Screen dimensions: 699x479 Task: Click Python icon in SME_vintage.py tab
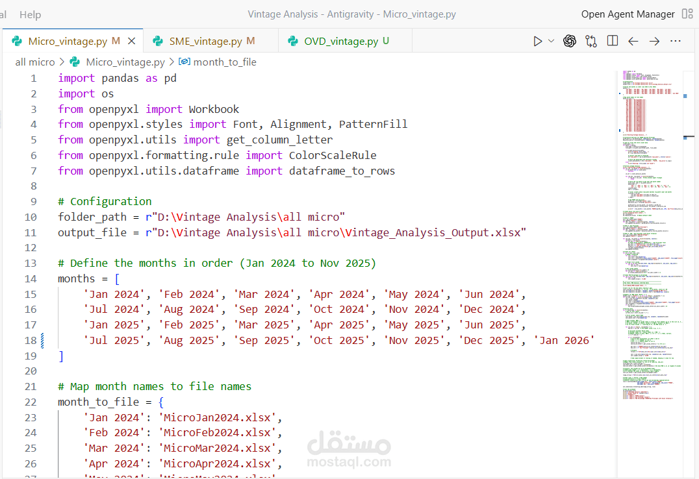tap(158, 42)
